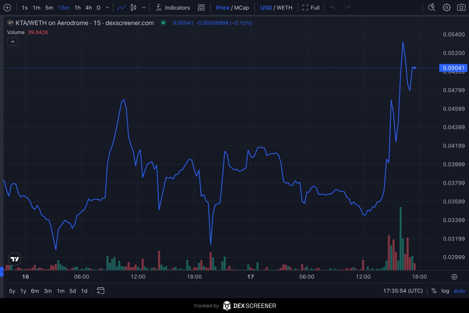Set range to 5d
The width and height of the screenshot is (469, 313).
(x=73, y=291)
